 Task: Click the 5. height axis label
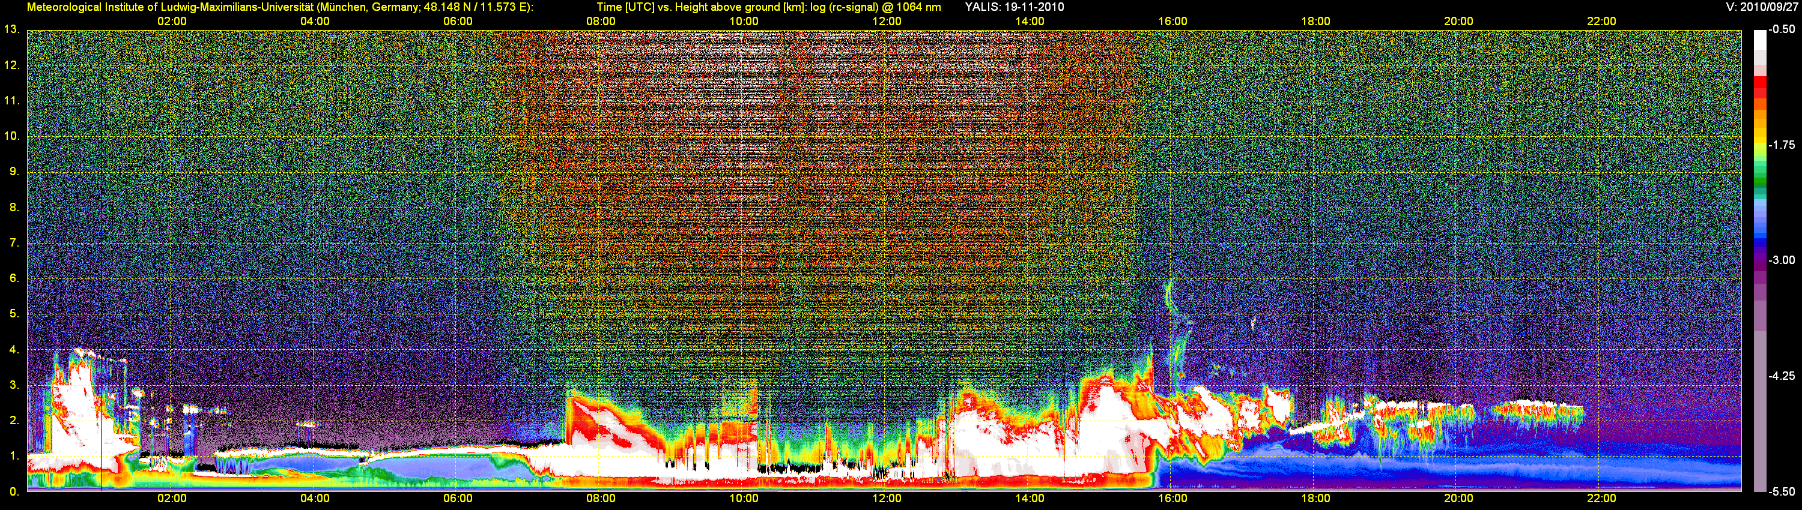coord(14,314)
